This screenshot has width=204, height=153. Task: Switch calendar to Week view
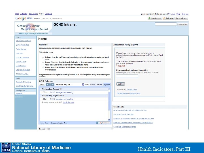pos(93,85)
